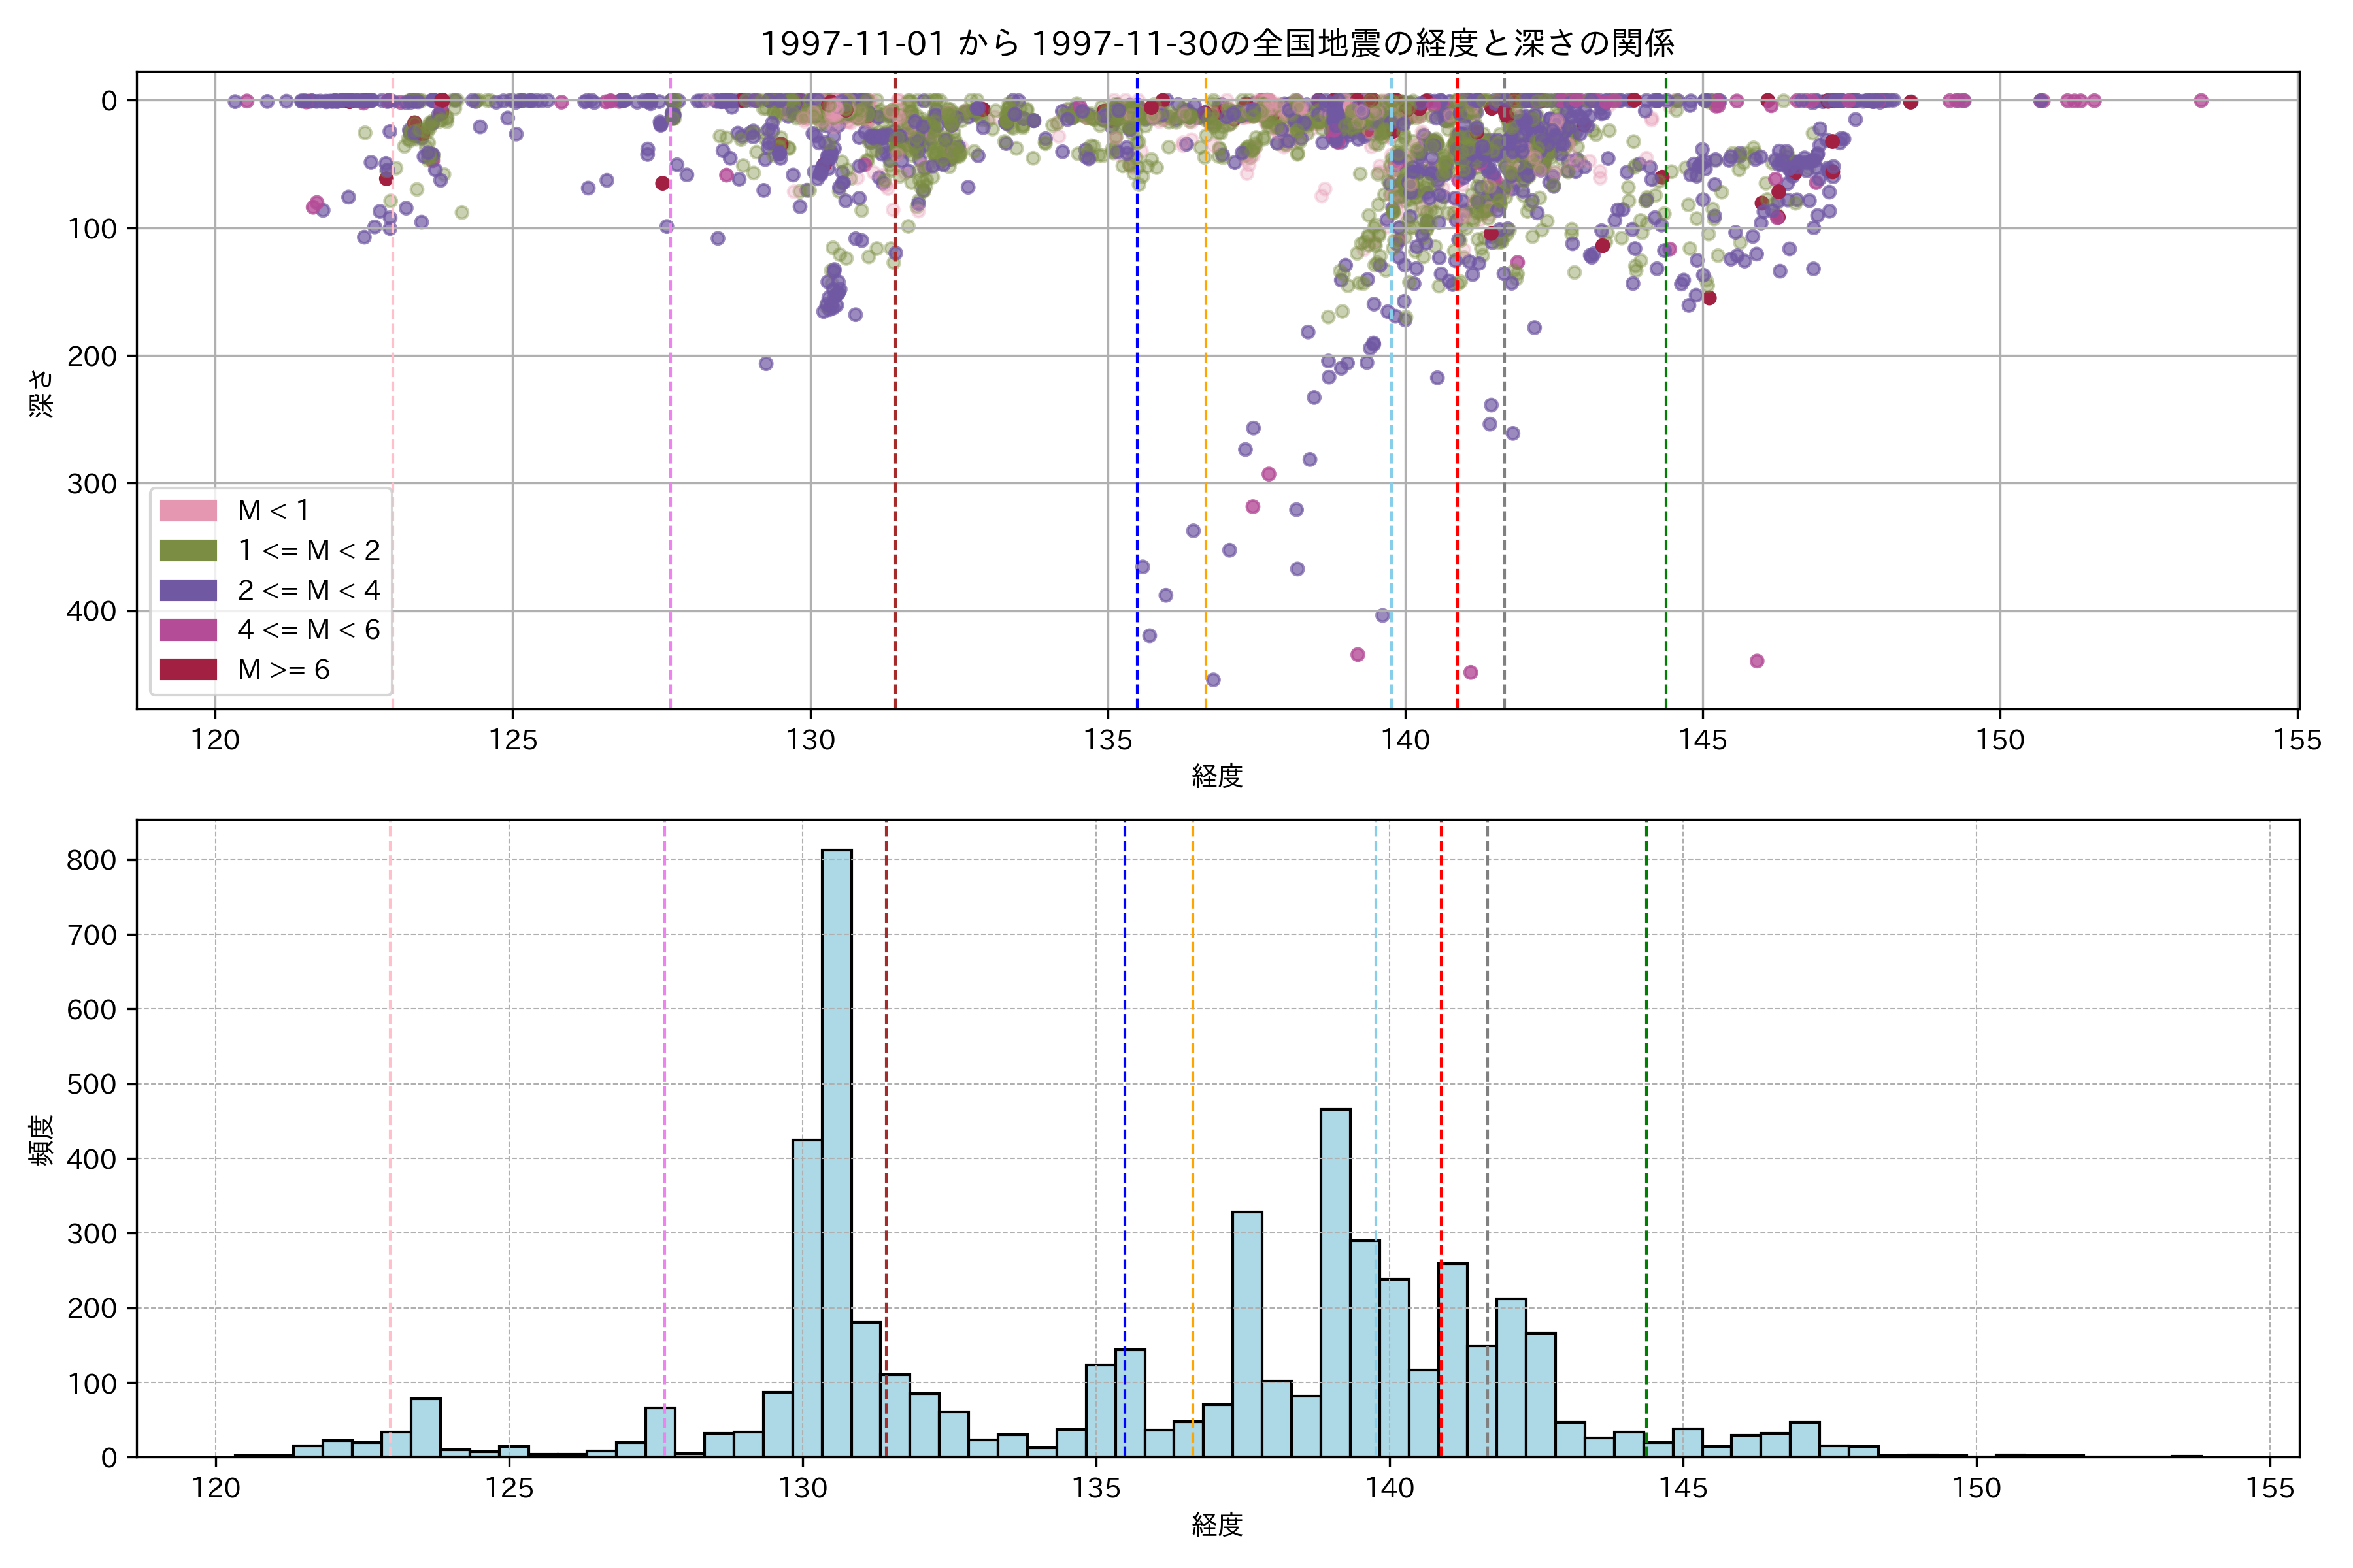Click the histogram bar peaking near 328
The width and height of the screenshot is (2353, 1568).
(x=1246, y=1334)
